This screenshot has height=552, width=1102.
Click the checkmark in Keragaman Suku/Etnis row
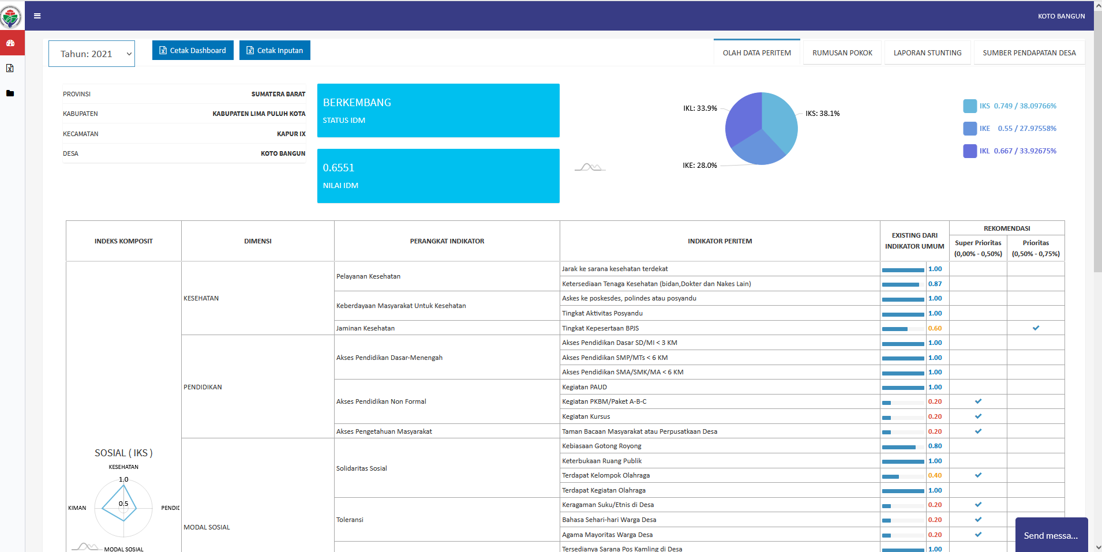(978, 504)
